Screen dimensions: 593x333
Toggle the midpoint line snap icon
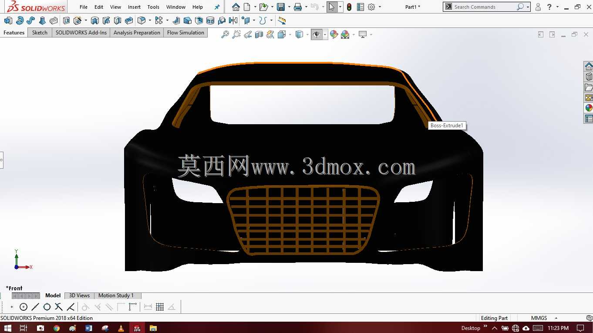(x=35, y=307)
